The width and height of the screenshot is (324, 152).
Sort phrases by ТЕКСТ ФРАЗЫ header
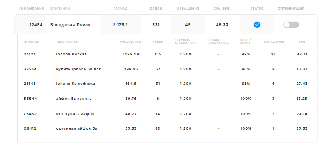(67, 42)
